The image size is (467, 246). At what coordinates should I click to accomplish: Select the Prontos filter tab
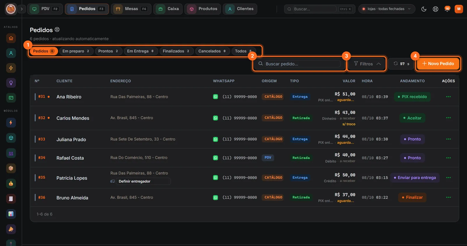(x=108, y=51)
